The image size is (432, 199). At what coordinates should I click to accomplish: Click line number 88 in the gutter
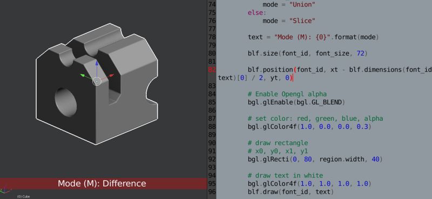click(x=212, y=127)
